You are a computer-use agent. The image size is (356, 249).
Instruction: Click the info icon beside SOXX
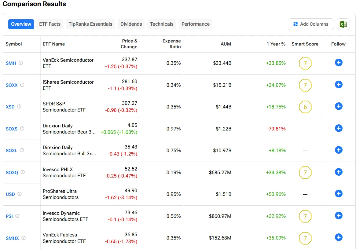pos(22,85)
